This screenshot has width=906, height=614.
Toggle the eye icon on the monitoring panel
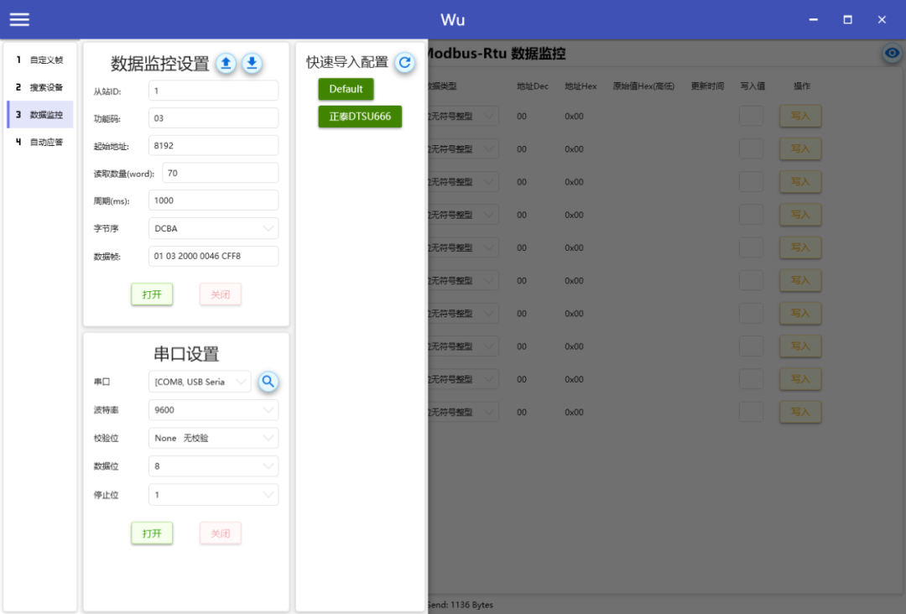pyautogui.click(x=891, y=53)
